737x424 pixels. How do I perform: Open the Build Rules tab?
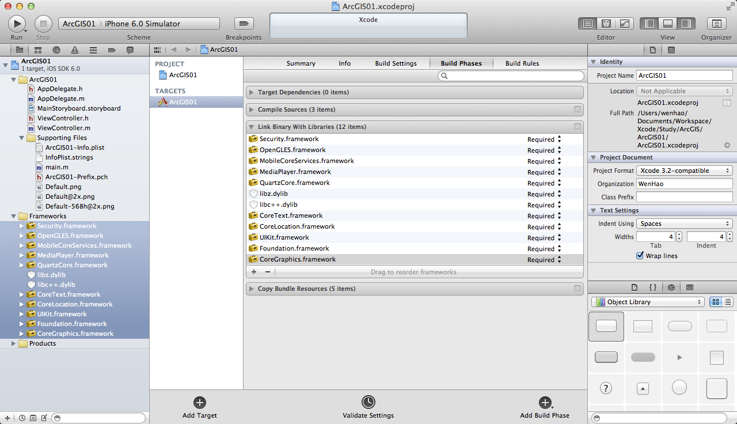pos(522,63)
